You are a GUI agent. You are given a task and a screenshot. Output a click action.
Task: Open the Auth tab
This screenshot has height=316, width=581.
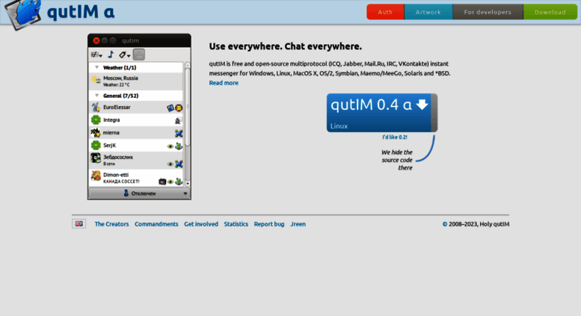385,12
